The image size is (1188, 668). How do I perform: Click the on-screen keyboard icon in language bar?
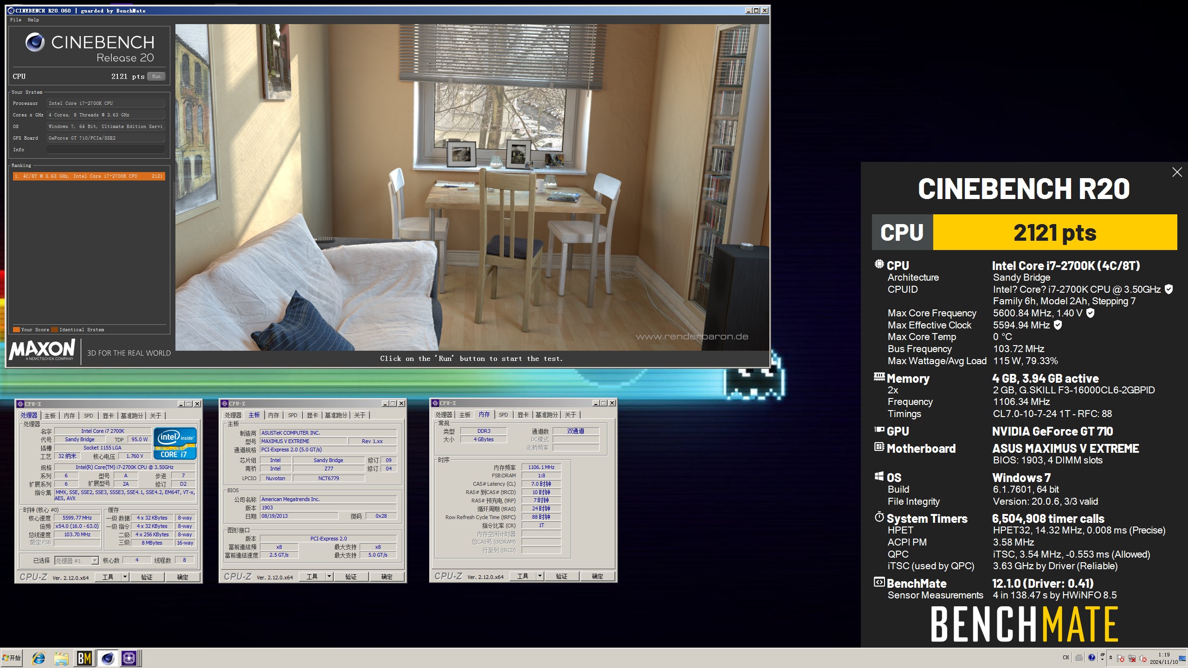[1079, 657]
